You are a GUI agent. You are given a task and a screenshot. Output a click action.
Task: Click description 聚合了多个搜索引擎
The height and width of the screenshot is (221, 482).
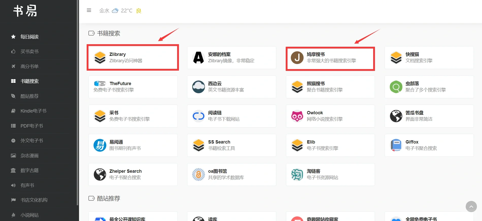[426, 90]
